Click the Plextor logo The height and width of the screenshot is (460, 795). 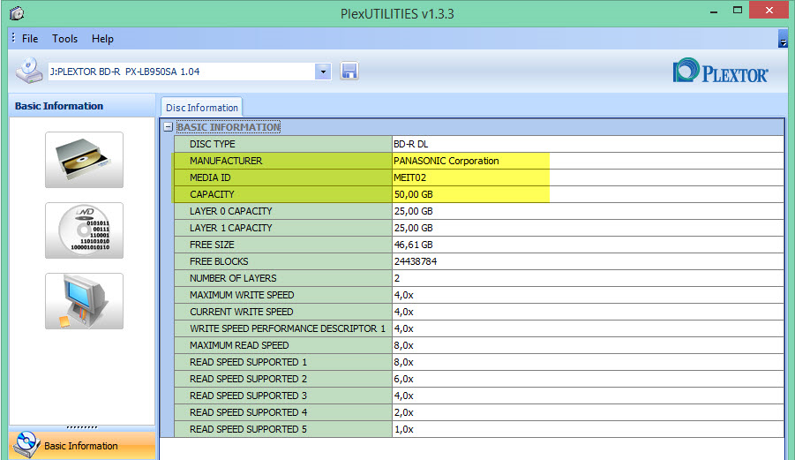[x=720, y=71]
